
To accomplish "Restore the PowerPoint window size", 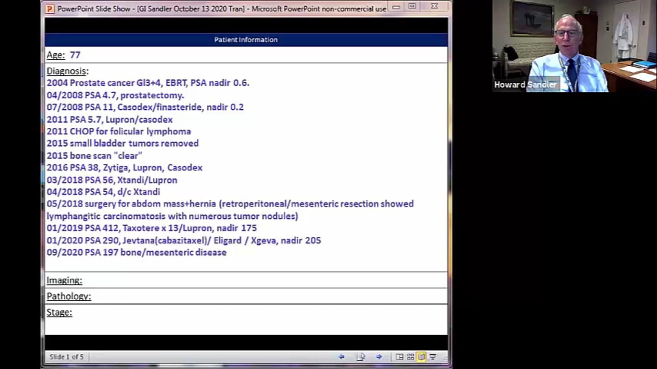I will tap(412, 6).
